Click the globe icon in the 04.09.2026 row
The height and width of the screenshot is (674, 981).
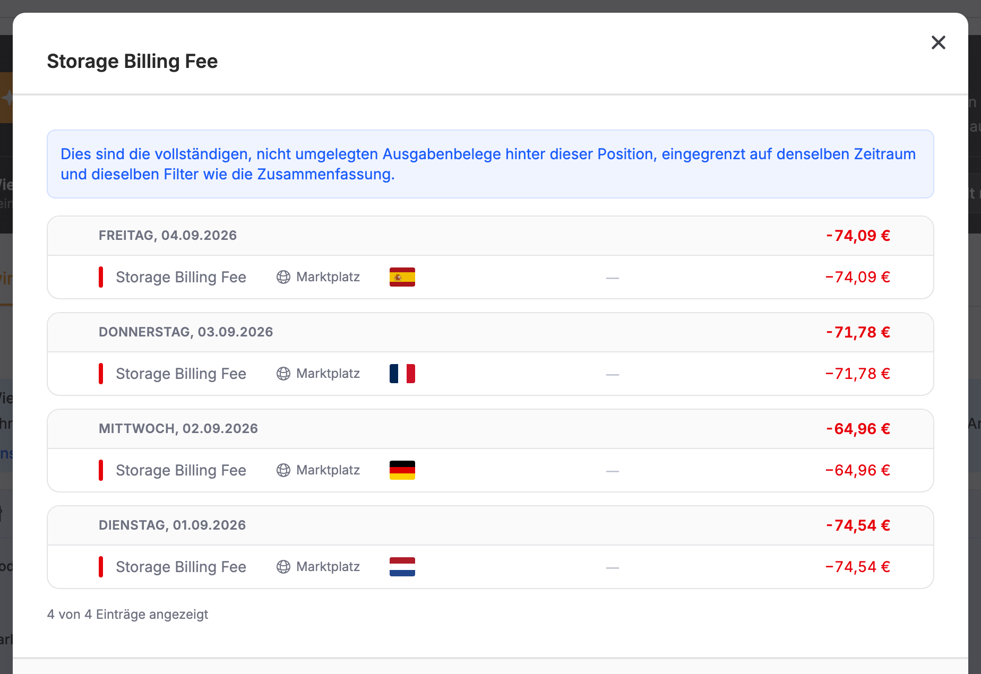tap(283, 277)
